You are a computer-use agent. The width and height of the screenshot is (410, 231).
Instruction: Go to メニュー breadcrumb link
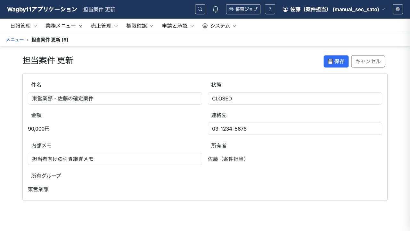point(15,40)
